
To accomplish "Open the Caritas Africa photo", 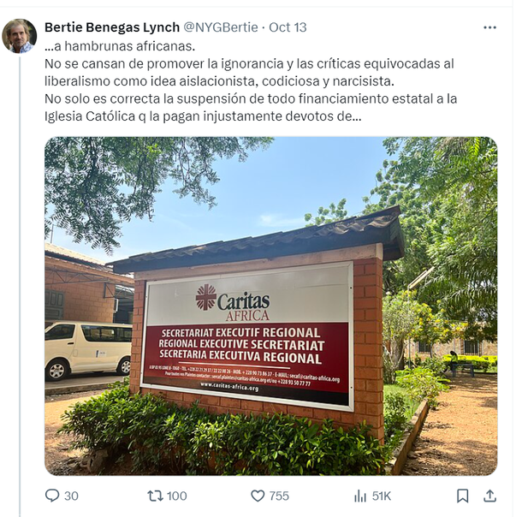I will pos(271,306).
